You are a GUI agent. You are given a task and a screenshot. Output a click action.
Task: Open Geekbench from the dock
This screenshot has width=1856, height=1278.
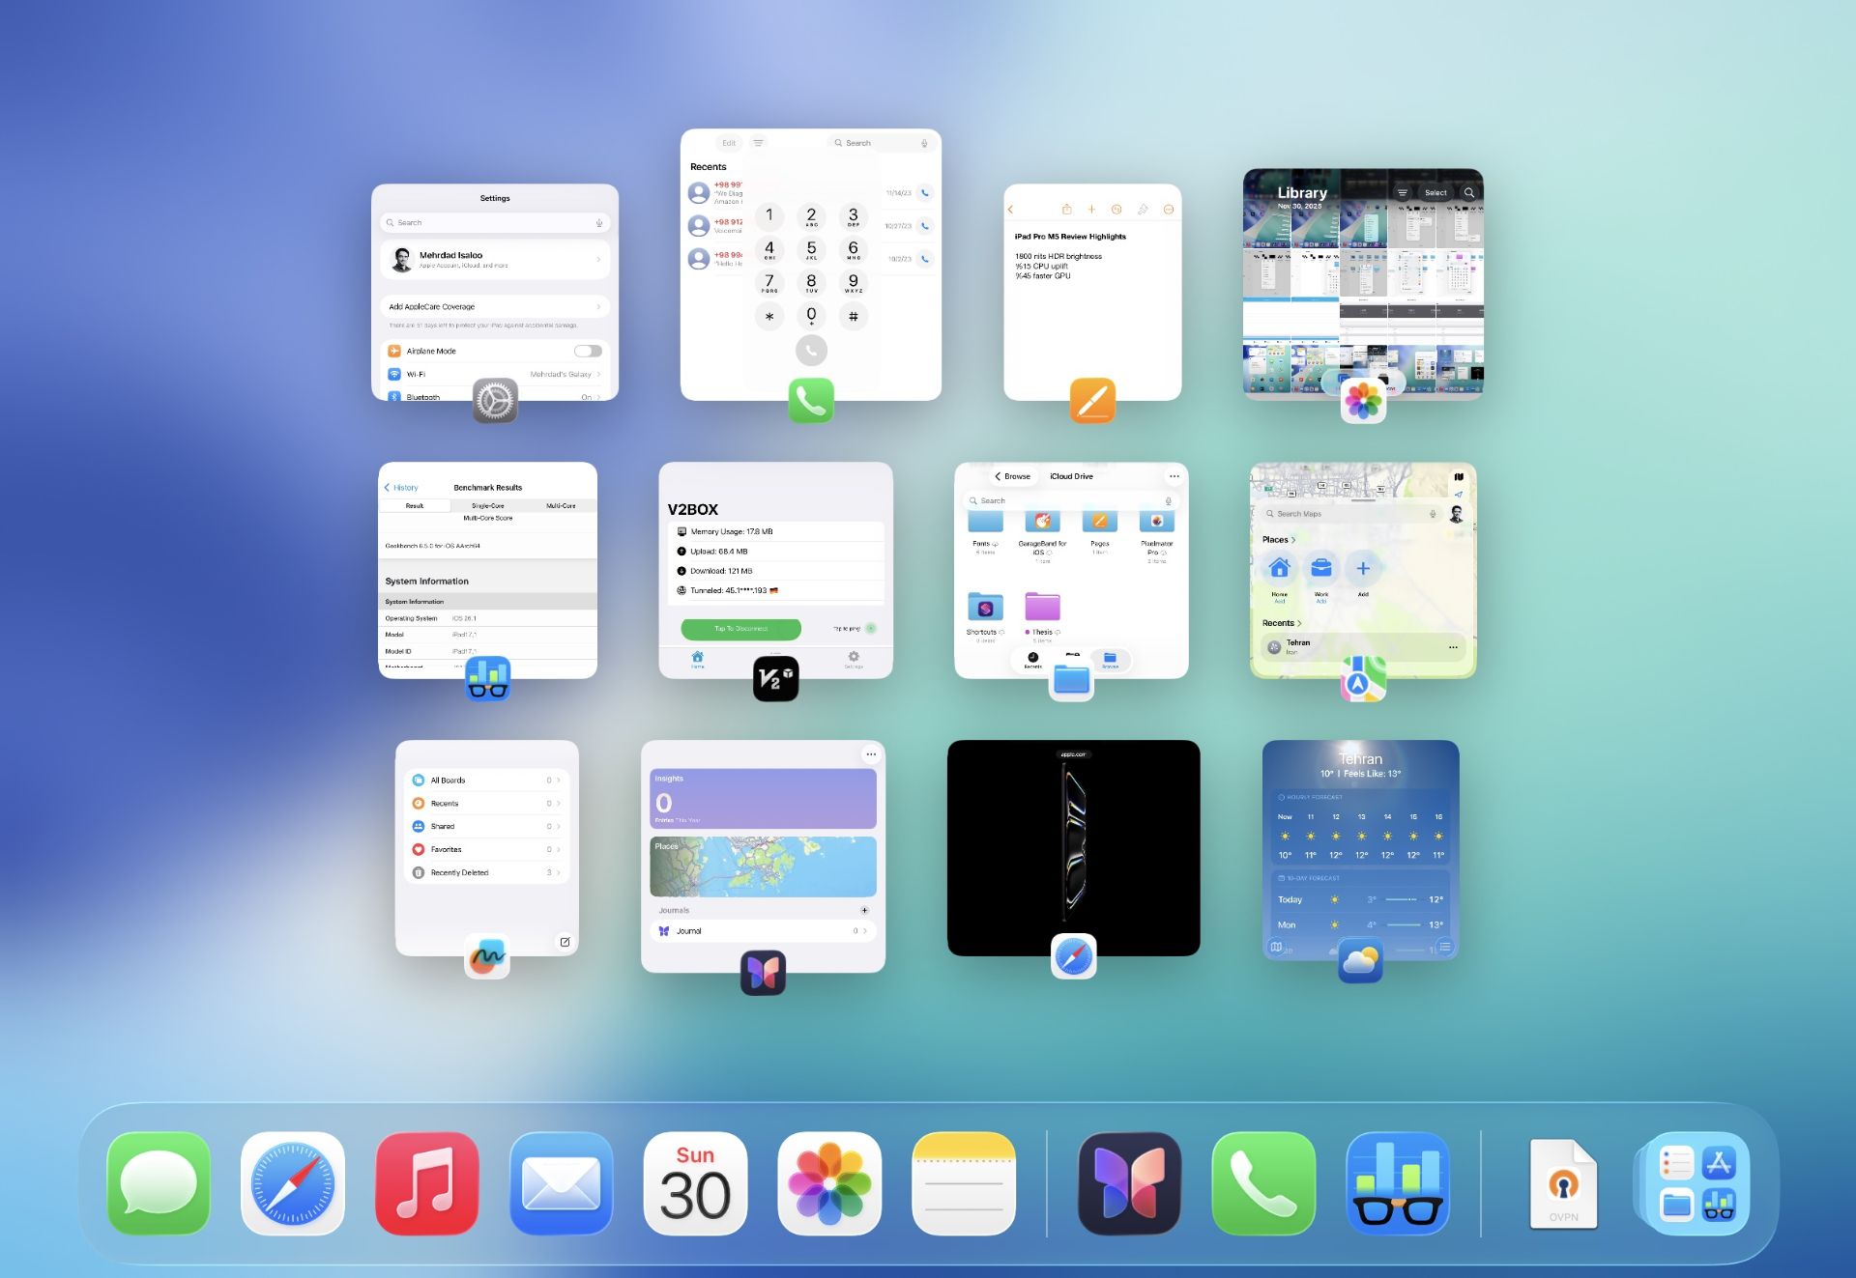pyautogui.click(x=1397, y=1182)
